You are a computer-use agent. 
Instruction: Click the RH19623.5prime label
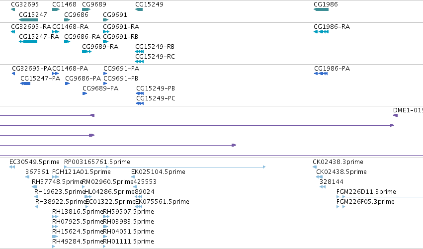click(60, 192)
